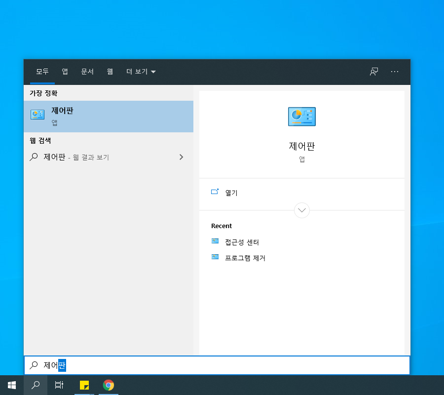The image size is (444, 395).
Task: Switch to the 앱 tab
Action: point(65,72)
